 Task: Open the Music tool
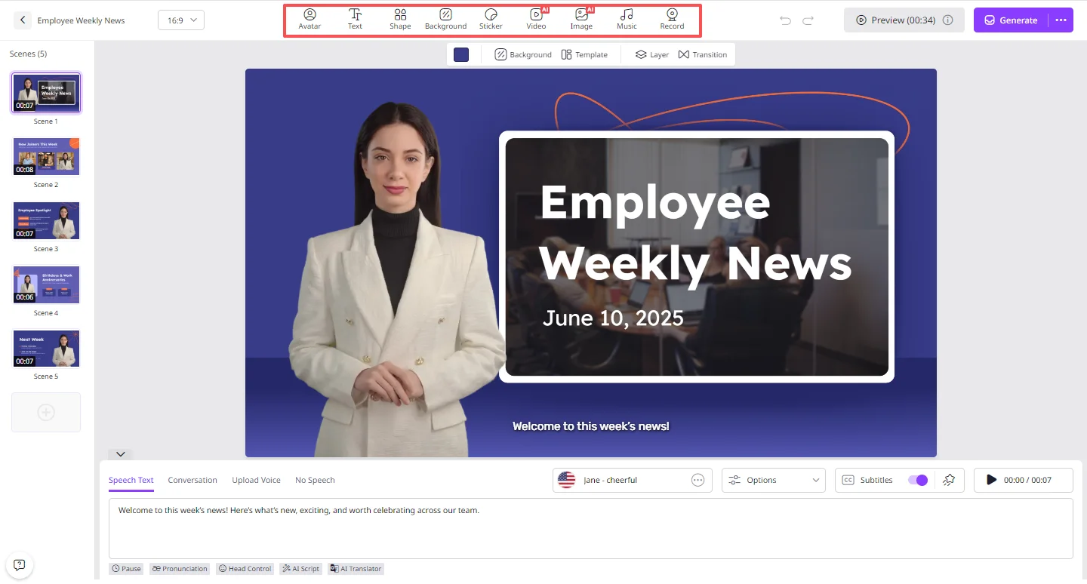click(627, 20)
